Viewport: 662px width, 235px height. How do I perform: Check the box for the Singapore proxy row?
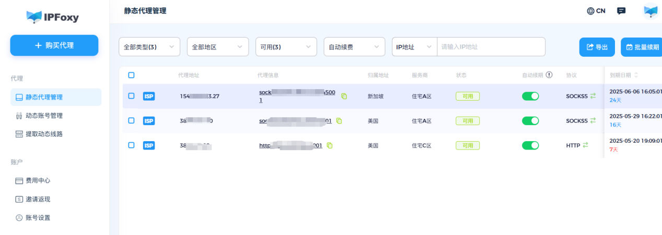[131, 96]
